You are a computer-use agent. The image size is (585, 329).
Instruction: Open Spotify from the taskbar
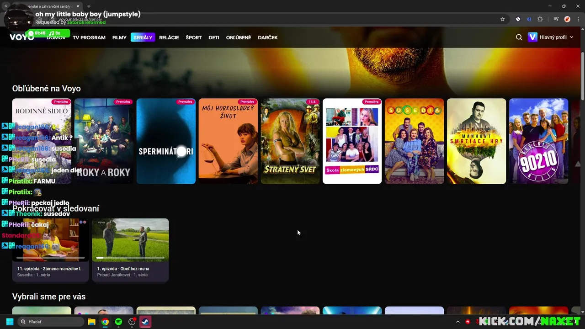118,322
